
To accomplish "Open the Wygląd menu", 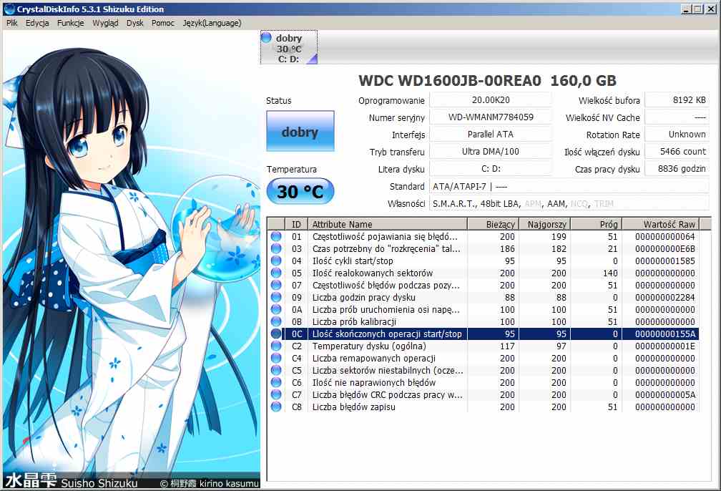I will click(105, 23).
